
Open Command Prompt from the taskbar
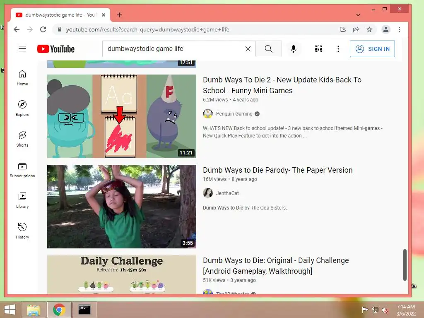[84, 310]
